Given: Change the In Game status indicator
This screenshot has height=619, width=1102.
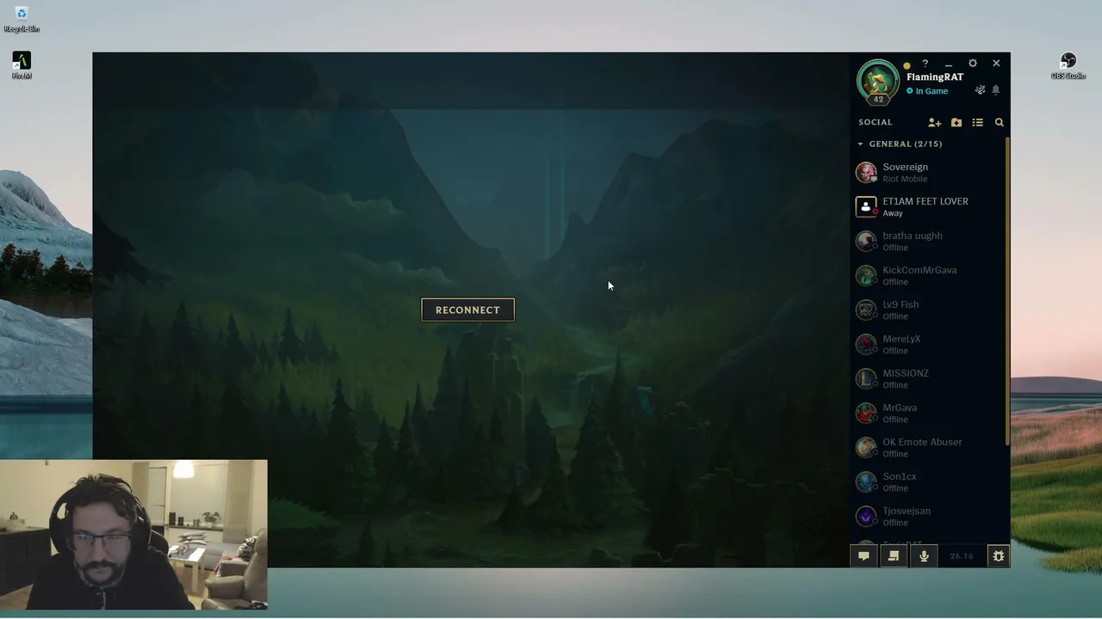Looking at the screenshot, I should point(927,91).
